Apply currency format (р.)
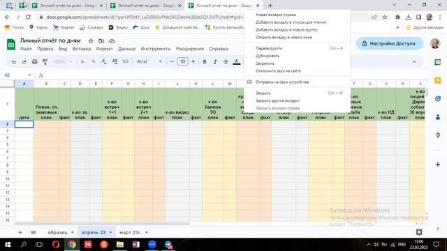 [82, 61]
